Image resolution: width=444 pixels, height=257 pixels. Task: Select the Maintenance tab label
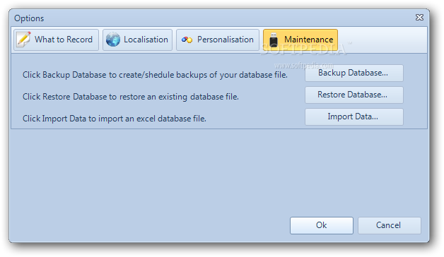(309, 40)
